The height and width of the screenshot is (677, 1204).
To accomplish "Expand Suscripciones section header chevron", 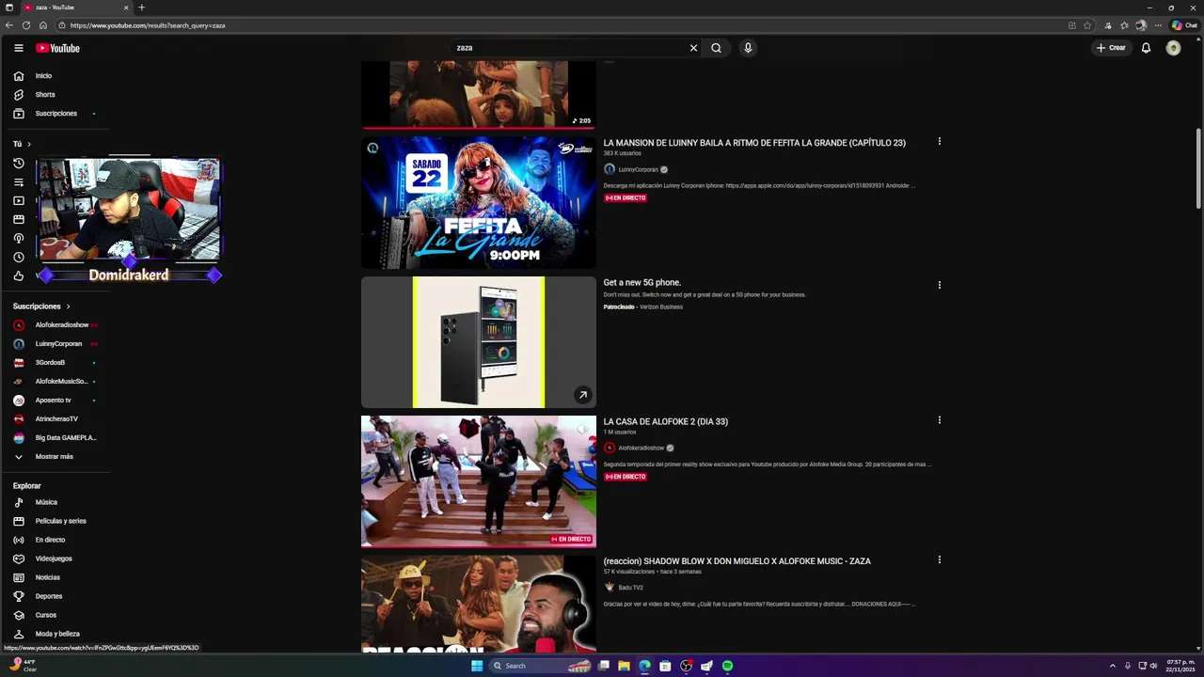I will 68,307.
